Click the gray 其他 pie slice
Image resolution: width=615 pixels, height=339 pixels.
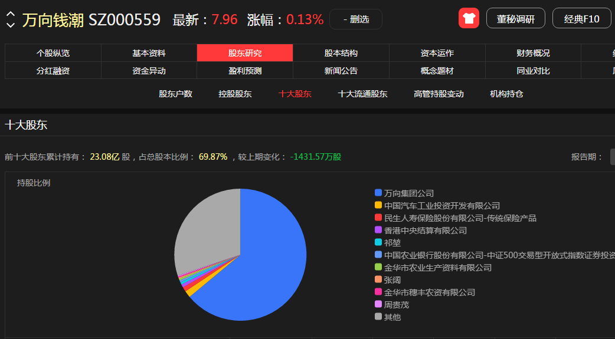[x=208, y=231]
